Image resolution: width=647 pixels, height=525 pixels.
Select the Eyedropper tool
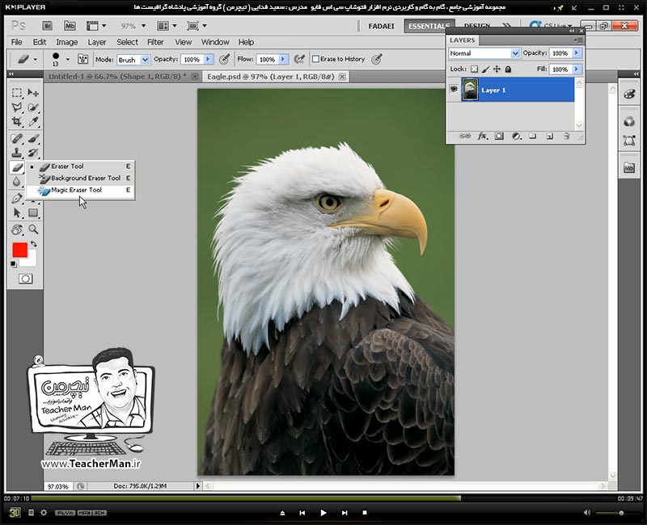click(33, 122)
